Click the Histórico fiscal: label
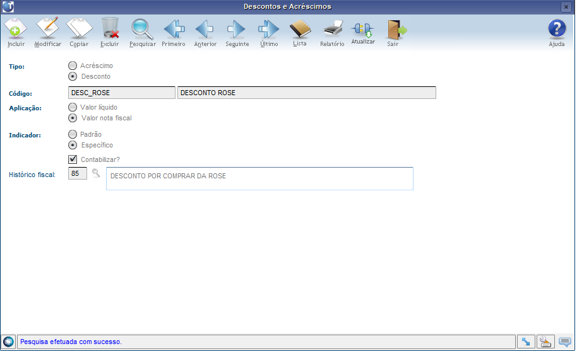 coord(32,175)
